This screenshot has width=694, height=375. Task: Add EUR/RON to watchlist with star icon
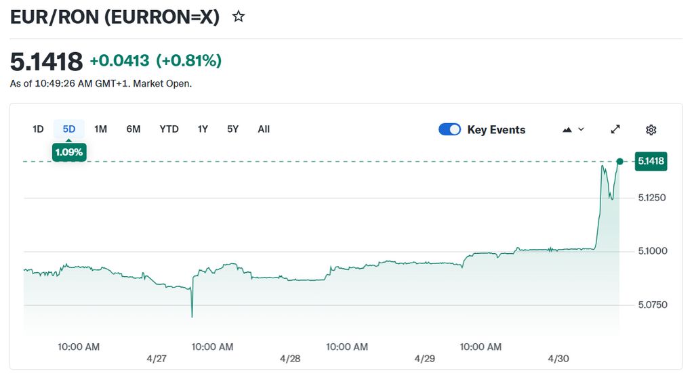coord(239,17)
